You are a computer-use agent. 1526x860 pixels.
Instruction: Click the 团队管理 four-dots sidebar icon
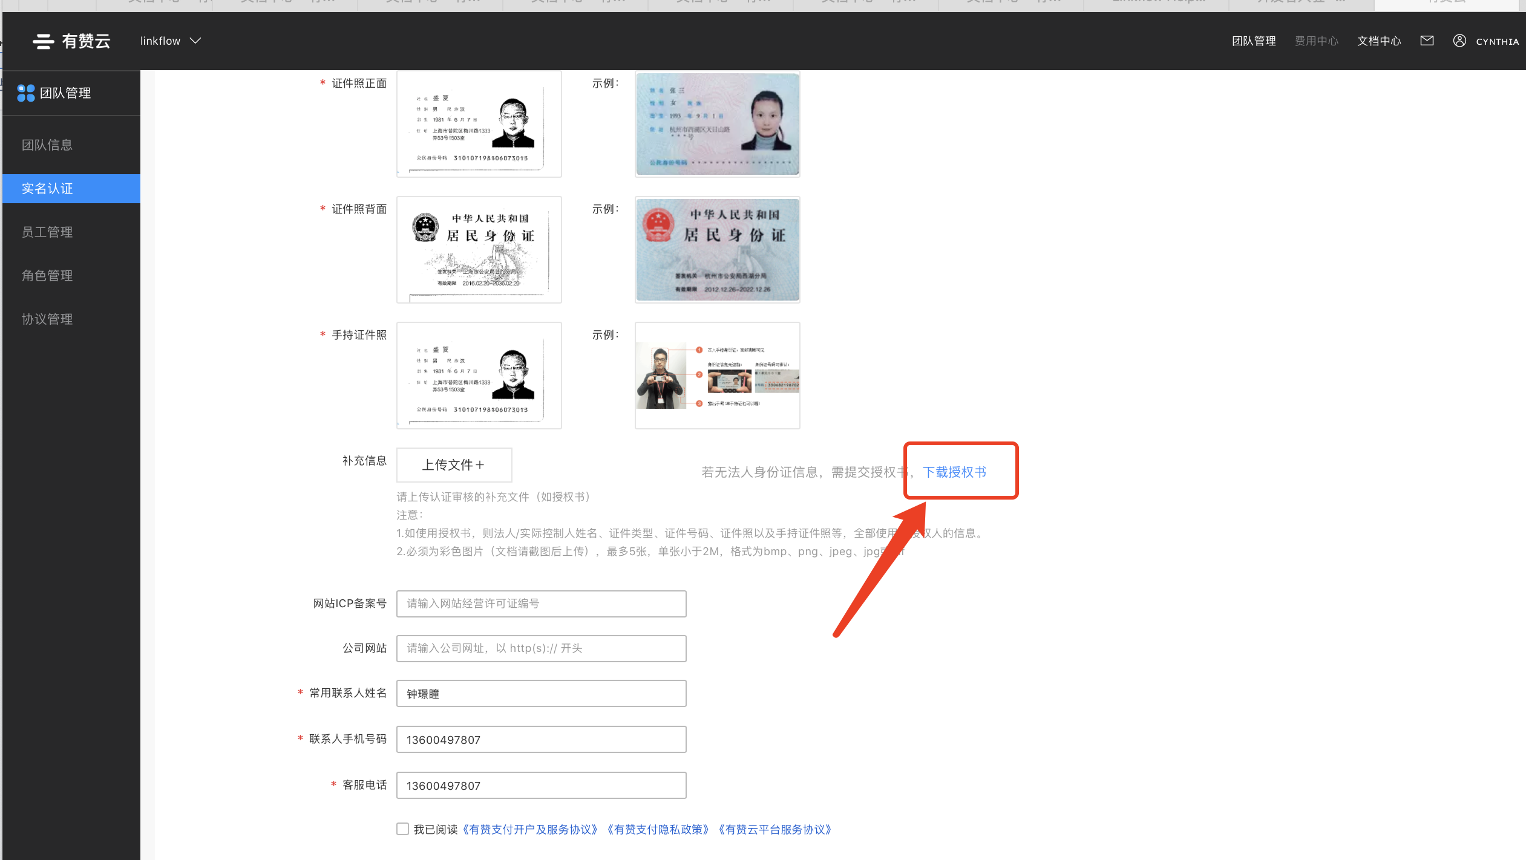click(x=26, y=93)
